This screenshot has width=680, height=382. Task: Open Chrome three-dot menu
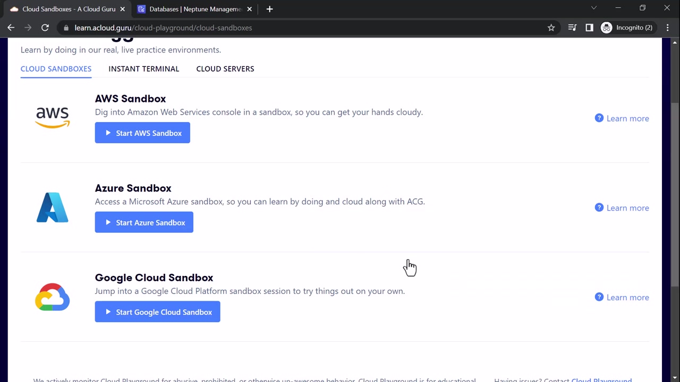(668, 28)
